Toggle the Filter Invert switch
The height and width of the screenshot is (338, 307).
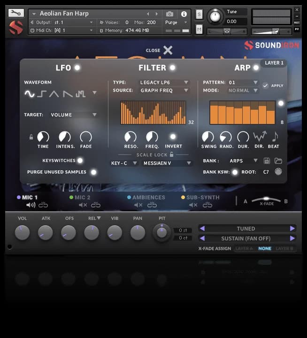[x=173, y=137]
